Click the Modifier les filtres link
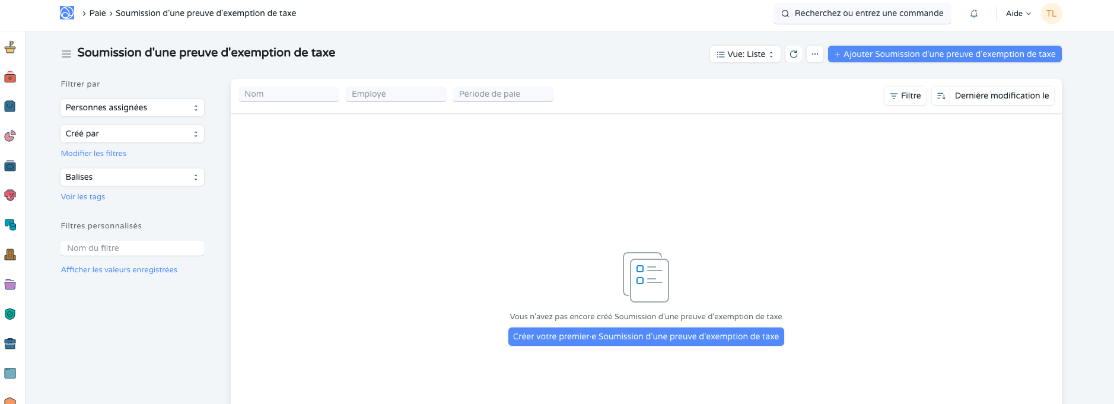This screenshot has width=1114, height=404. click(94, 154)
